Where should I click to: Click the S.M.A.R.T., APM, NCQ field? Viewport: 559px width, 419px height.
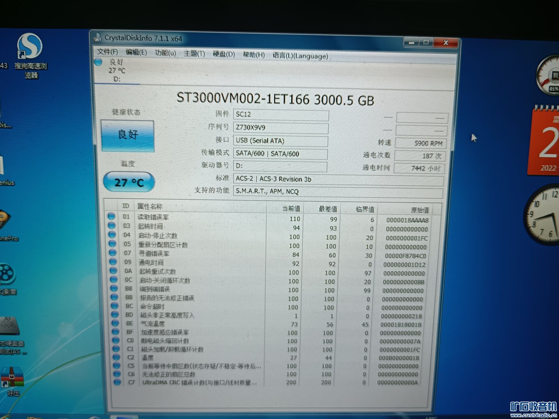[338, 192]
